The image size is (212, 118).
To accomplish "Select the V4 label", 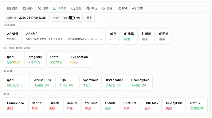I will [x=65, y=18].
